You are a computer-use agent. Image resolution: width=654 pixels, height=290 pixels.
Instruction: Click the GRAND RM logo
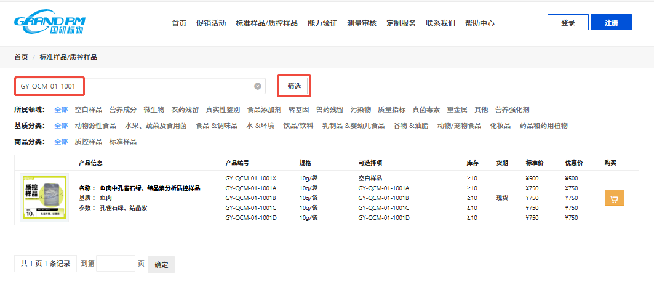tap(49, 23)
